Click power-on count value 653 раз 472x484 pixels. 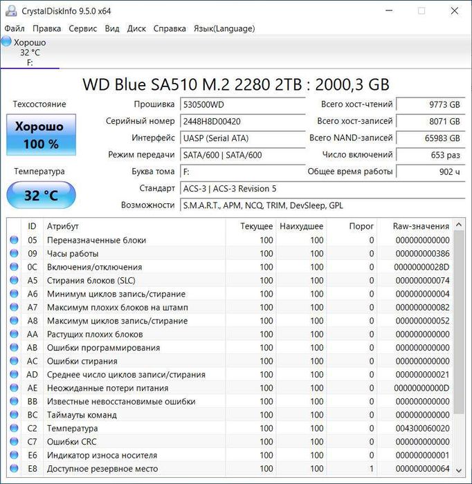(430, 155)
